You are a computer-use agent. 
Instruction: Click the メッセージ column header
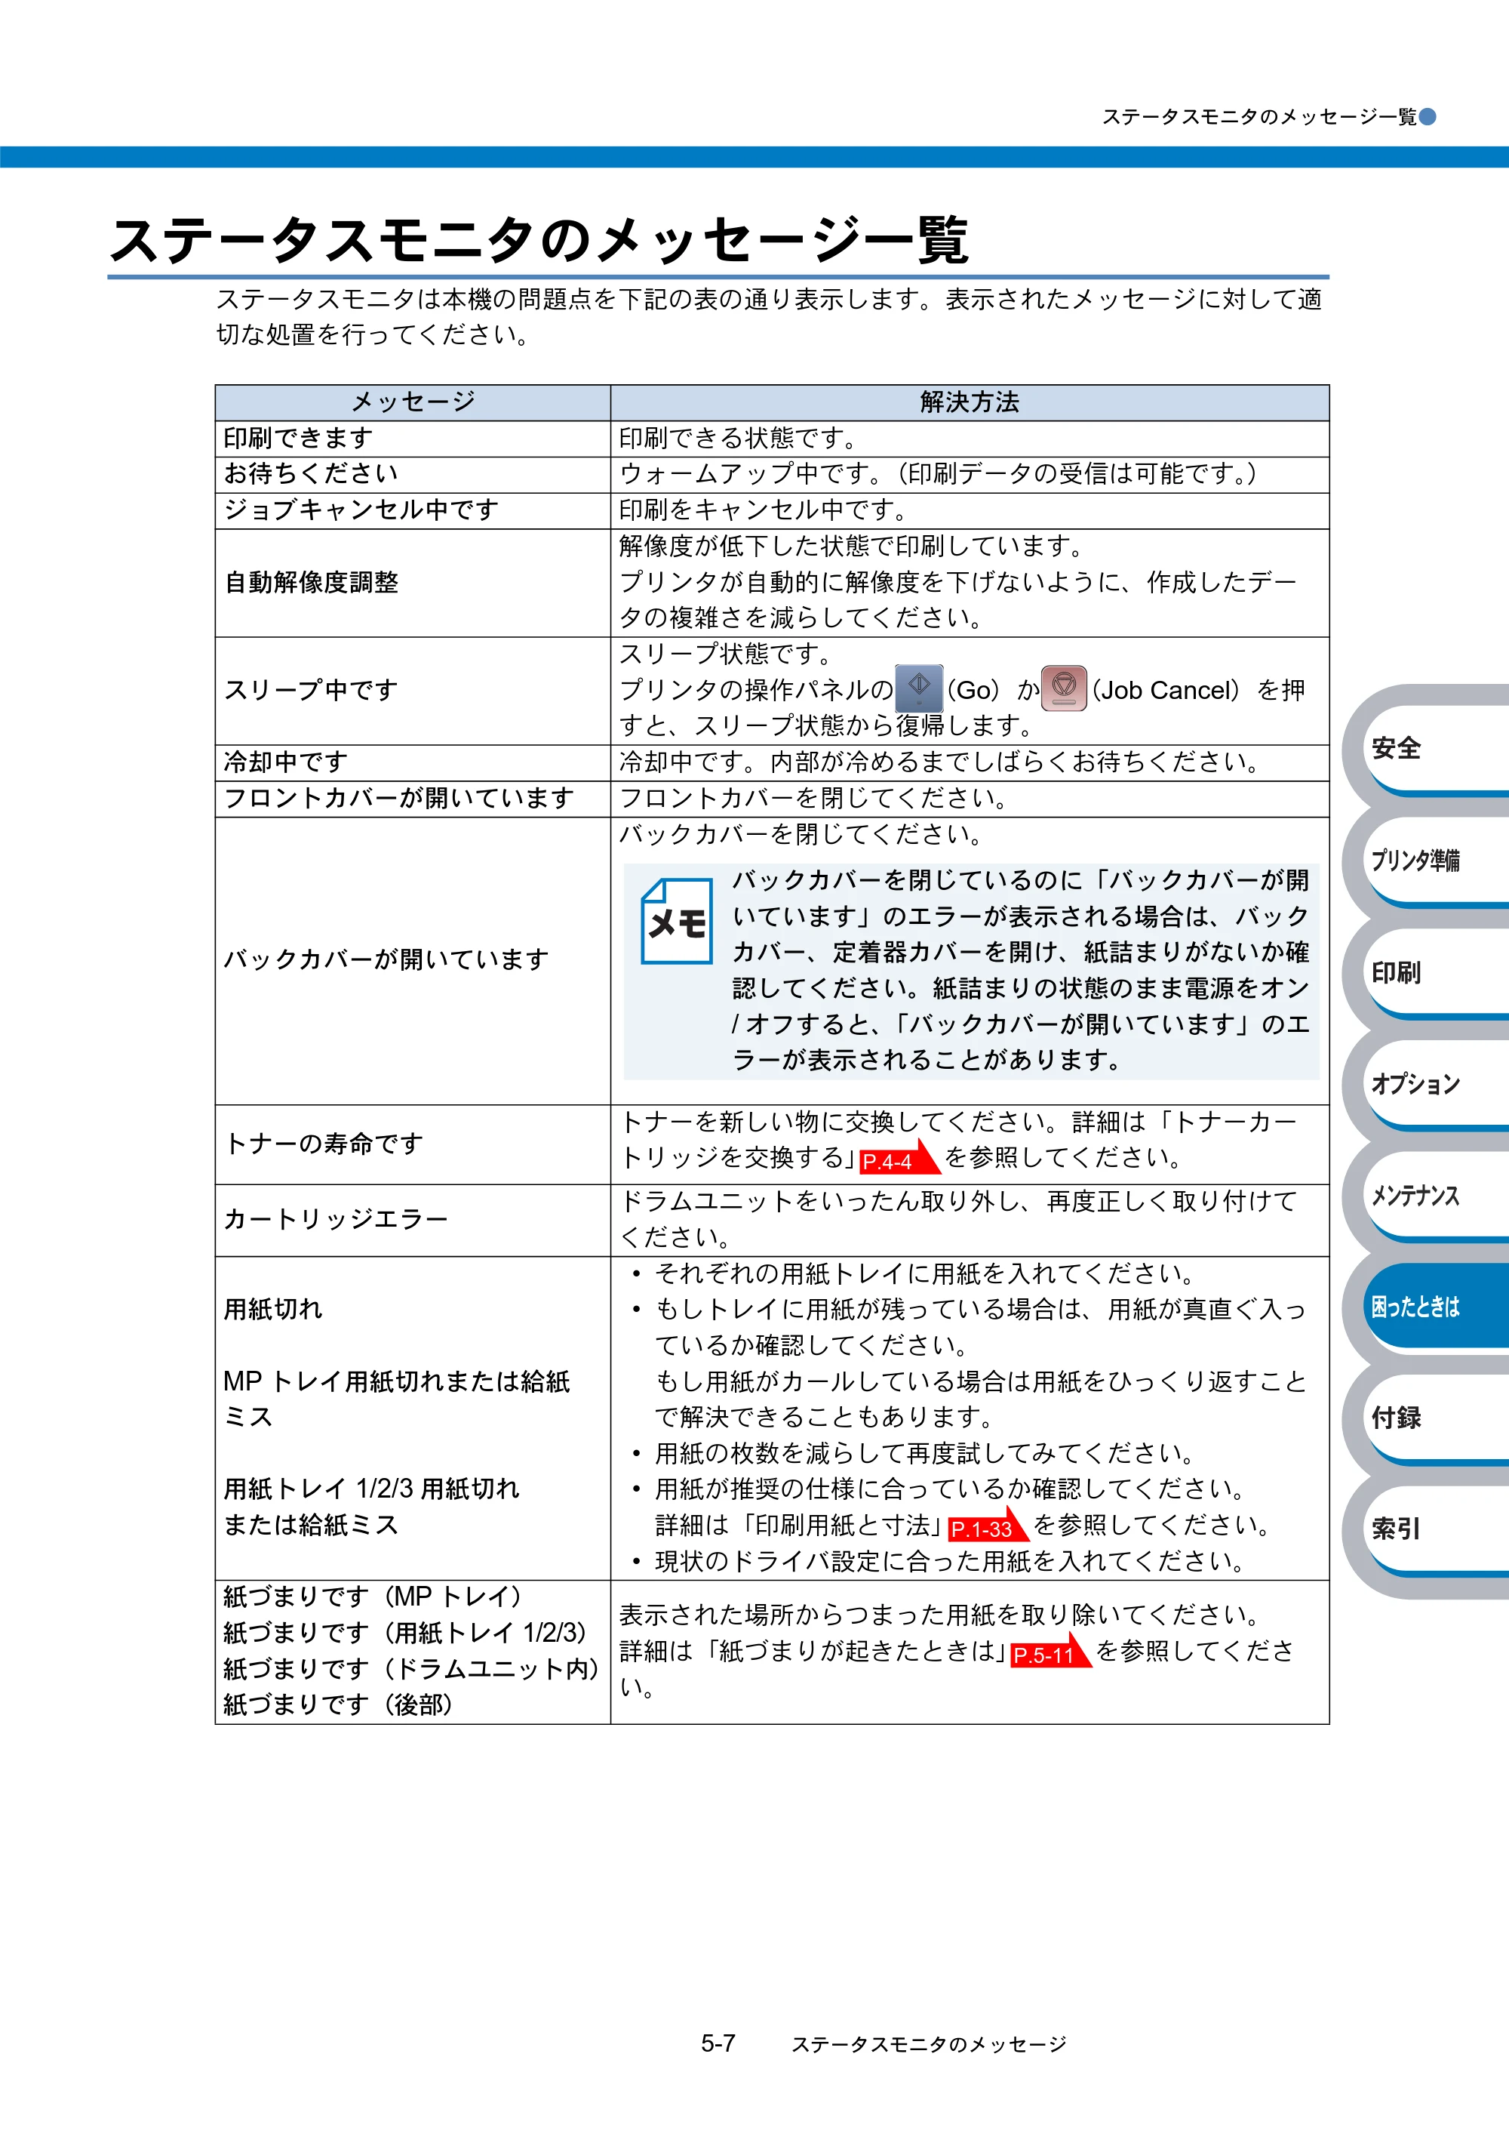click(x=413, y=402)
